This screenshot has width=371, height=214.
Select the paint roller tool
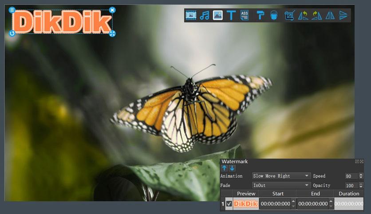260,15
